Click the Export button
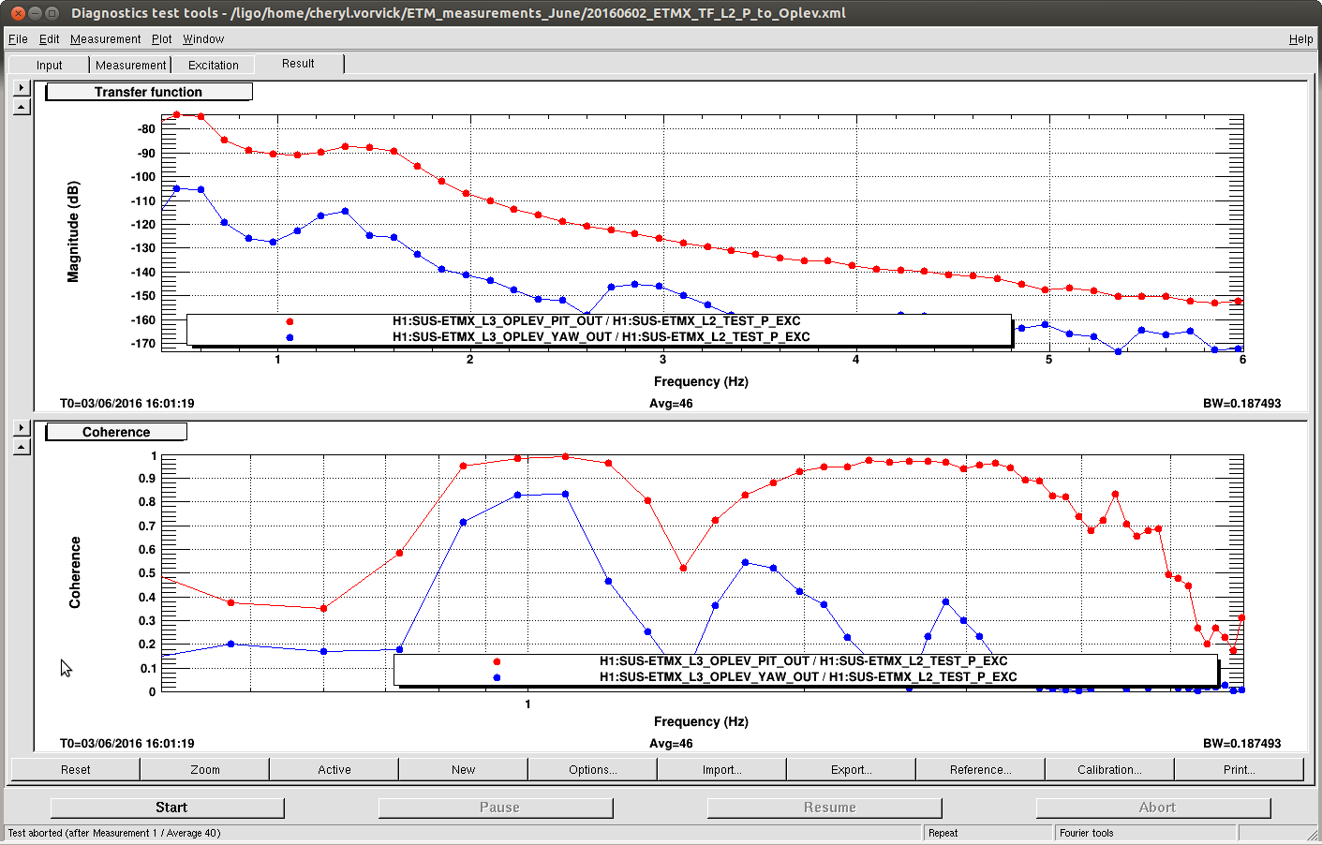This screenshot has height=845, width=1322. tap(851, 769)
